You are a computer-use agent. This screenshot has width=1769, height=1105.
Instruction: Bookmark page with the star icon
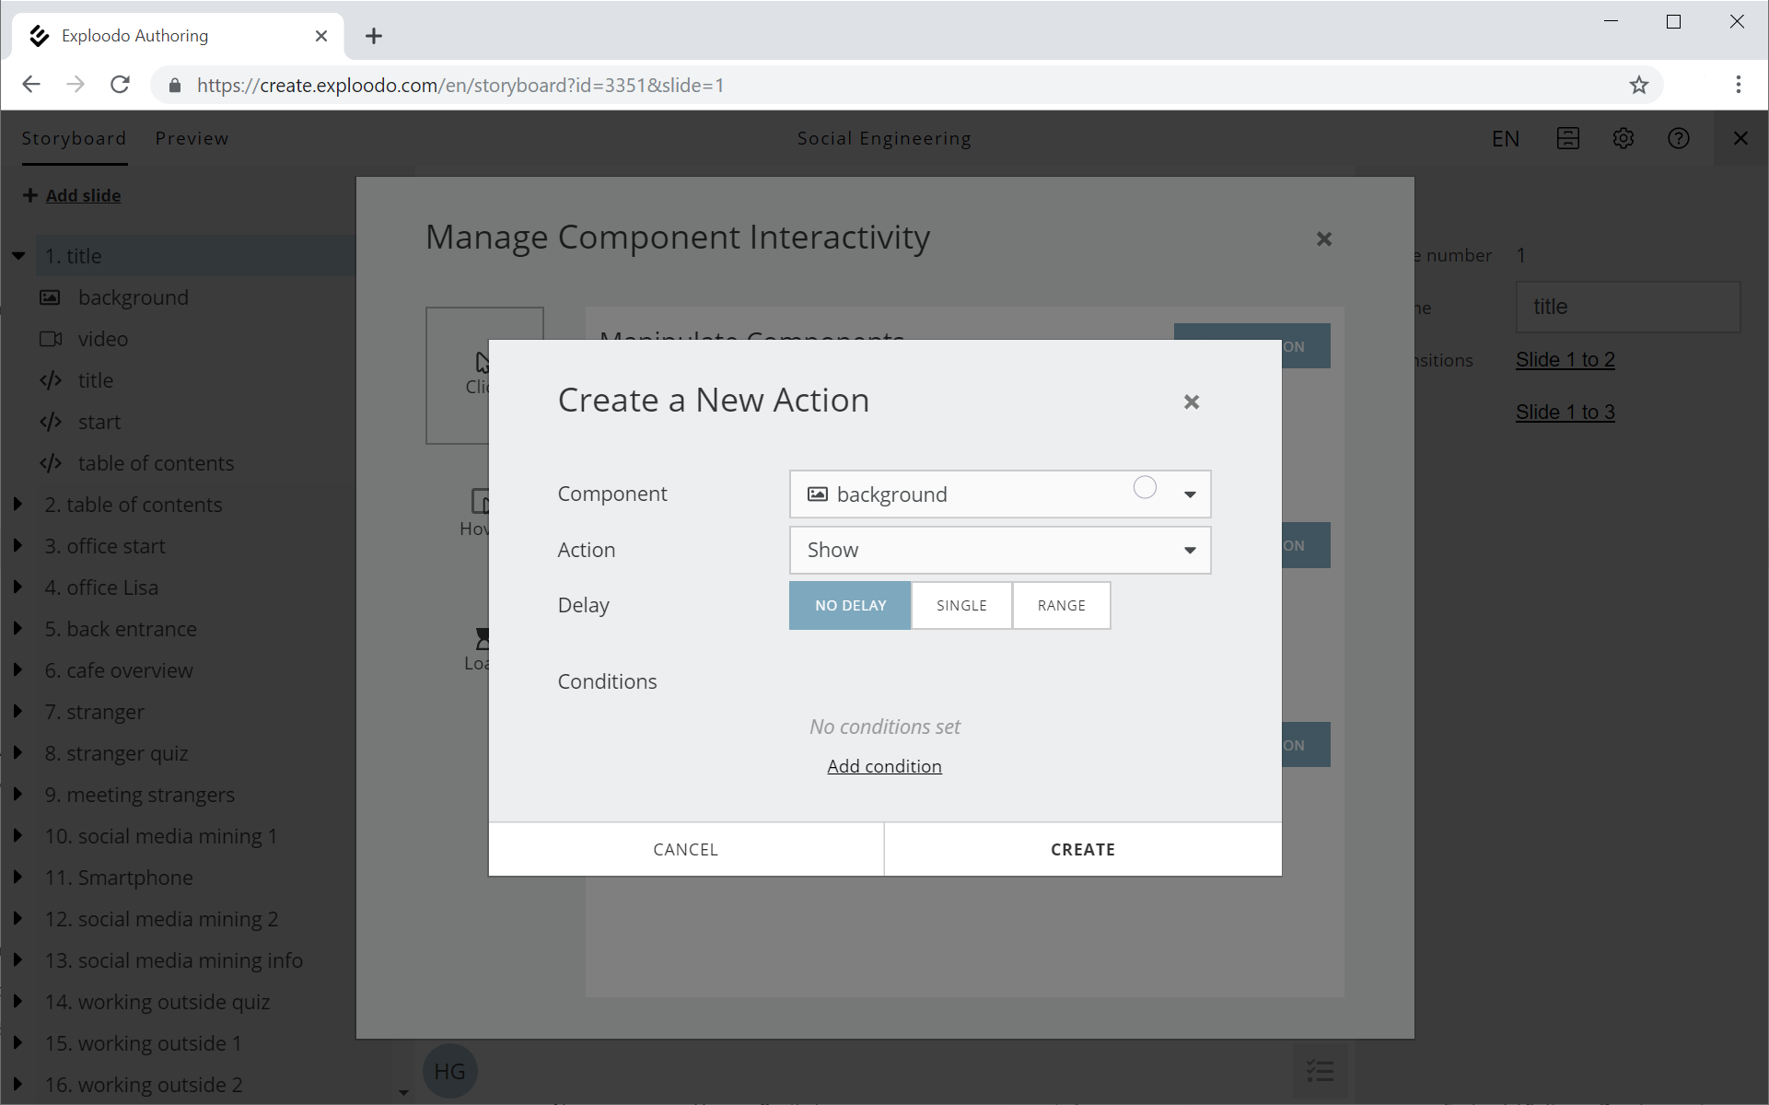coord(1638,86)
